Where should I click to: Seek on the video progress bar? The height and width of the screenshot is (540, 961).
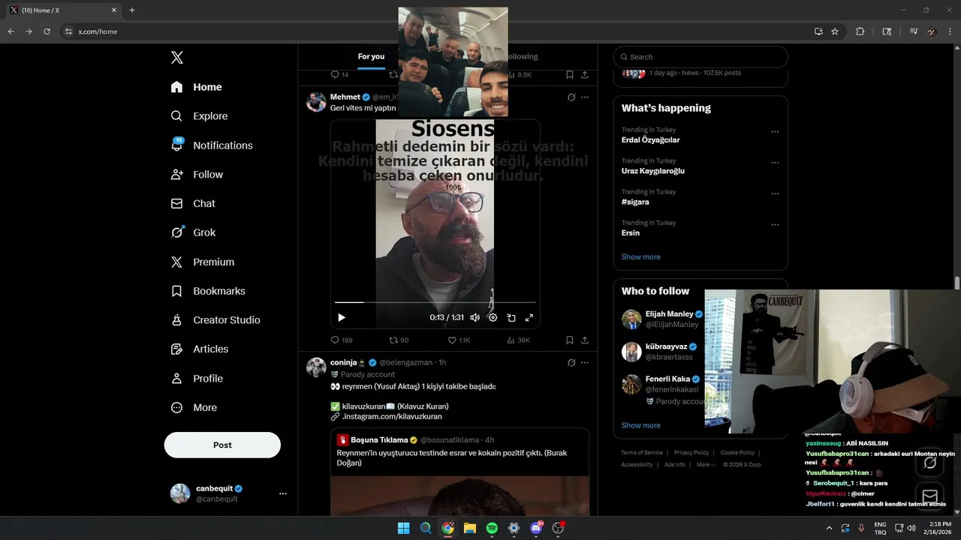435,302
